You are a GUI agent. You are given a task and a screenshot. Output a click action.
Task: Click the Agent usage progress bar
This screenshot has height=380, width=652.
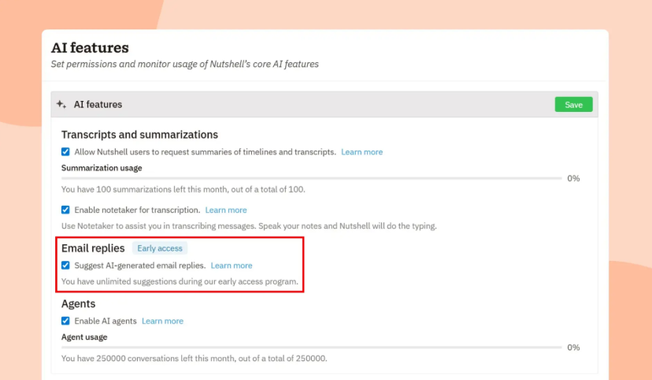point(312,347)
